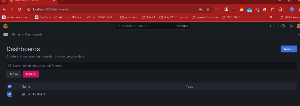300x106 pixels.
Task: Open the daily P1 NG open up folder
Action: coord(173,17)
